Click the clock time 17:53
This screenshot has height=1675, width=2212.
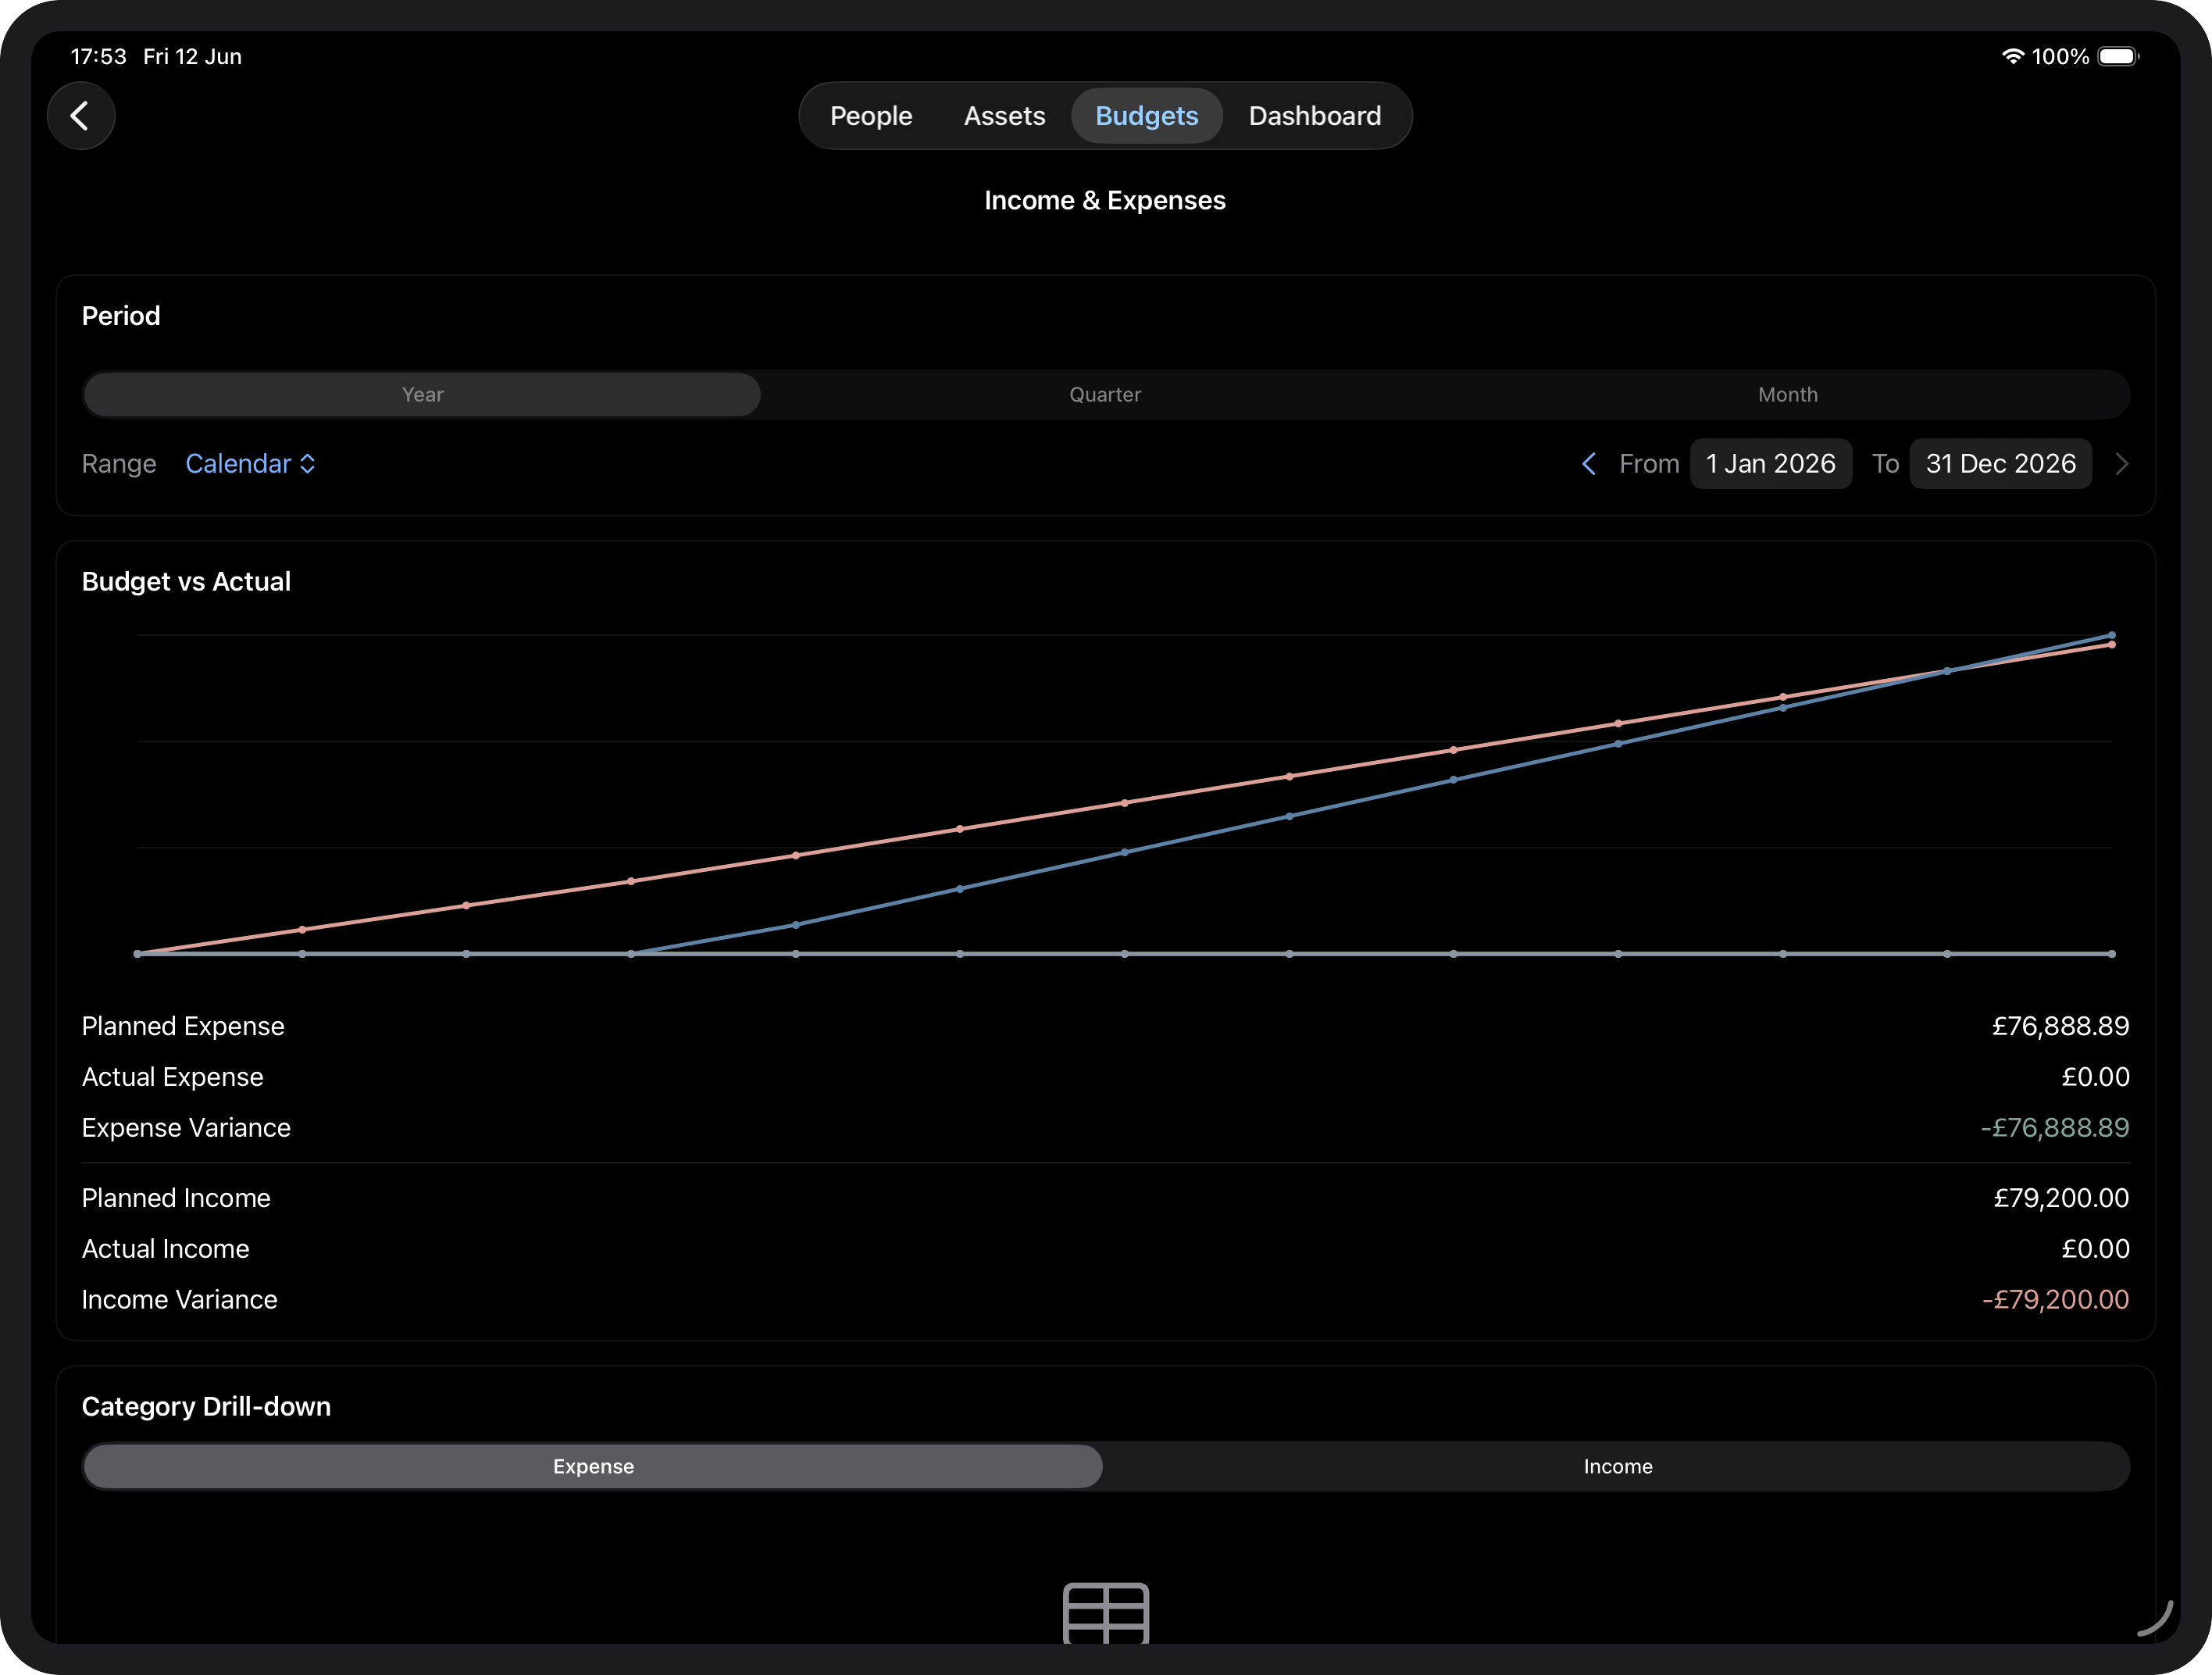[x=99, y=57]
